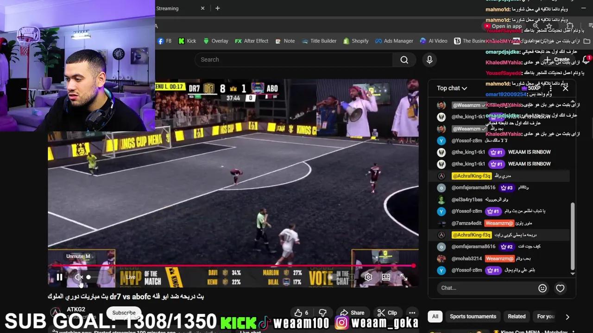Close the live chat panel

pos(565,88)
